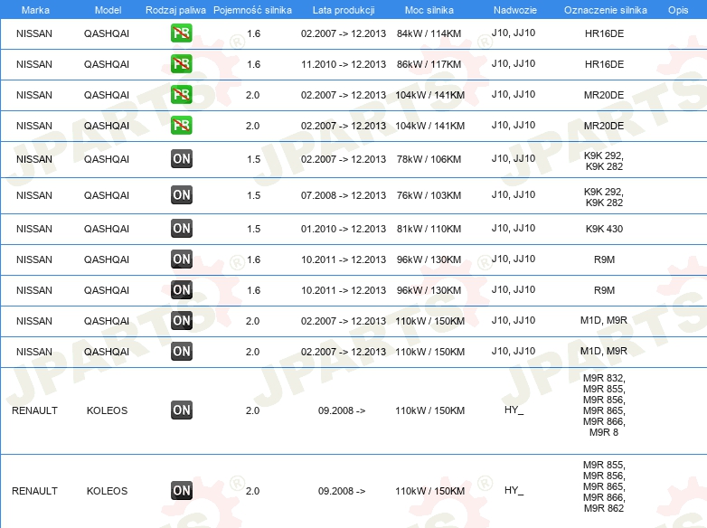Select the date range '07.2008 -> 12.2013'
The width and height of the screenshot is (707, 528).
(x=344, y=195)
